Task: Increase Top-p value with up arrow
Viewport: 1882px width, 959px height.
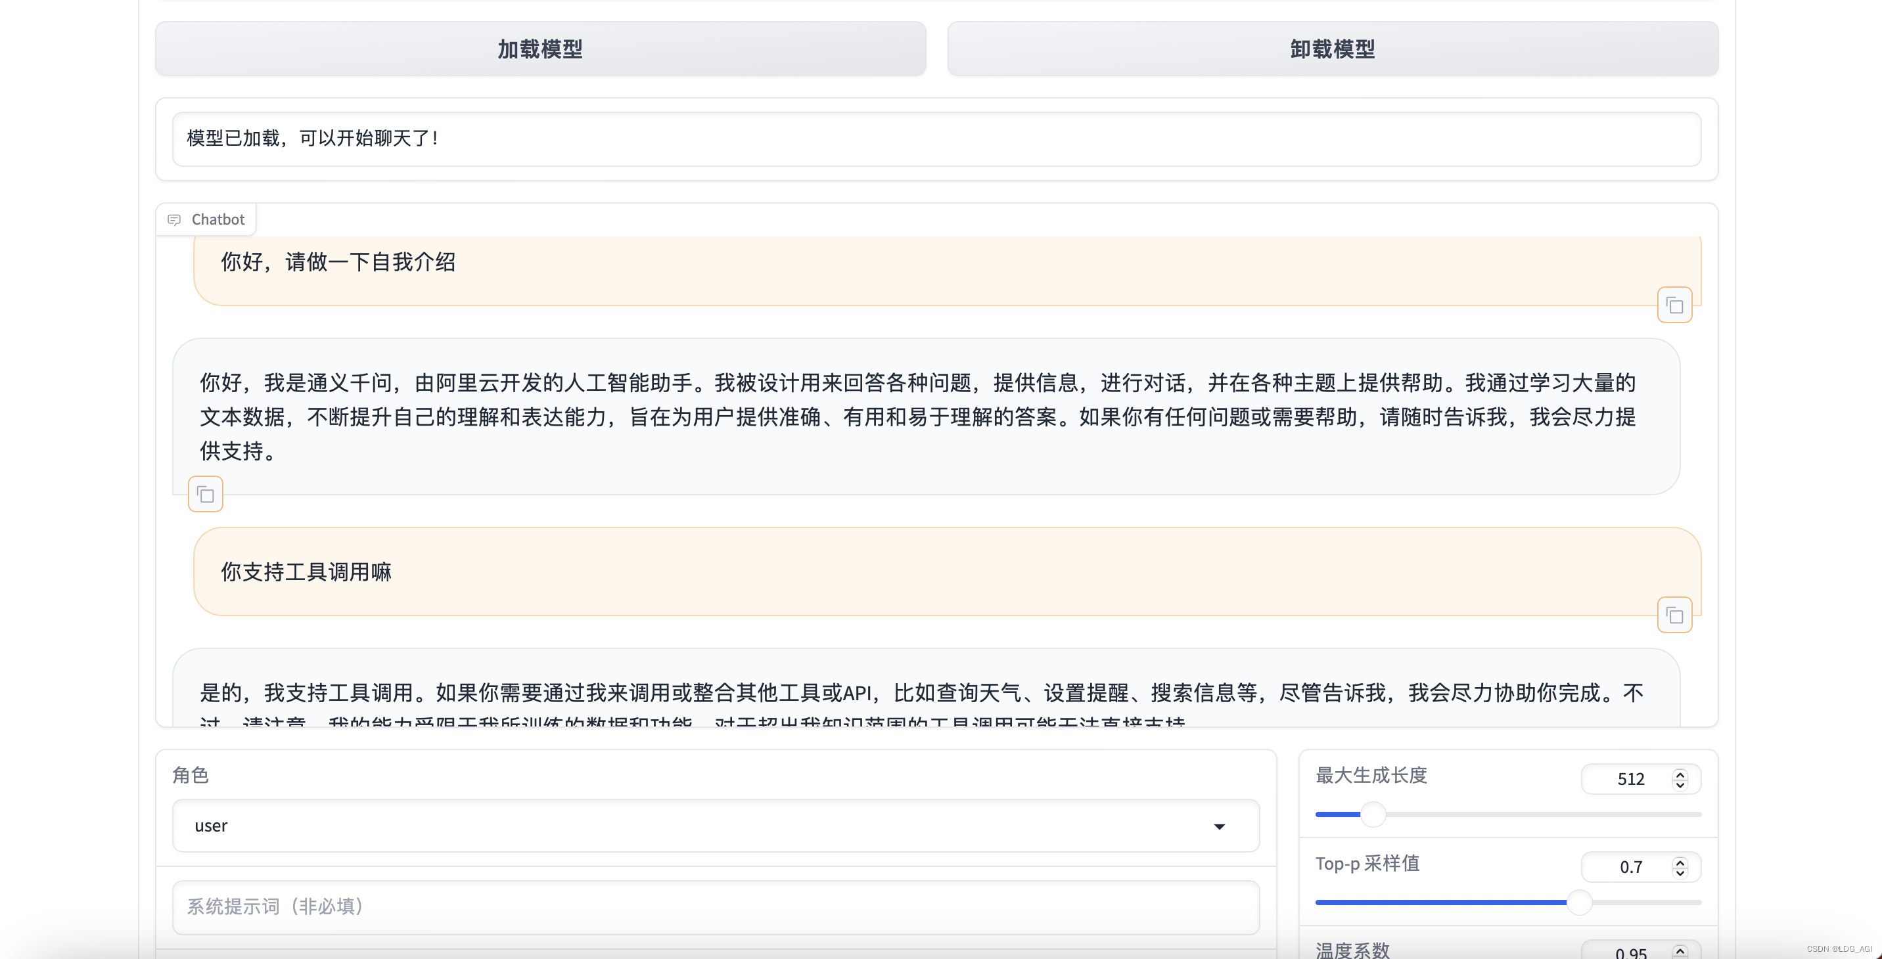Action: [1680, 862]
